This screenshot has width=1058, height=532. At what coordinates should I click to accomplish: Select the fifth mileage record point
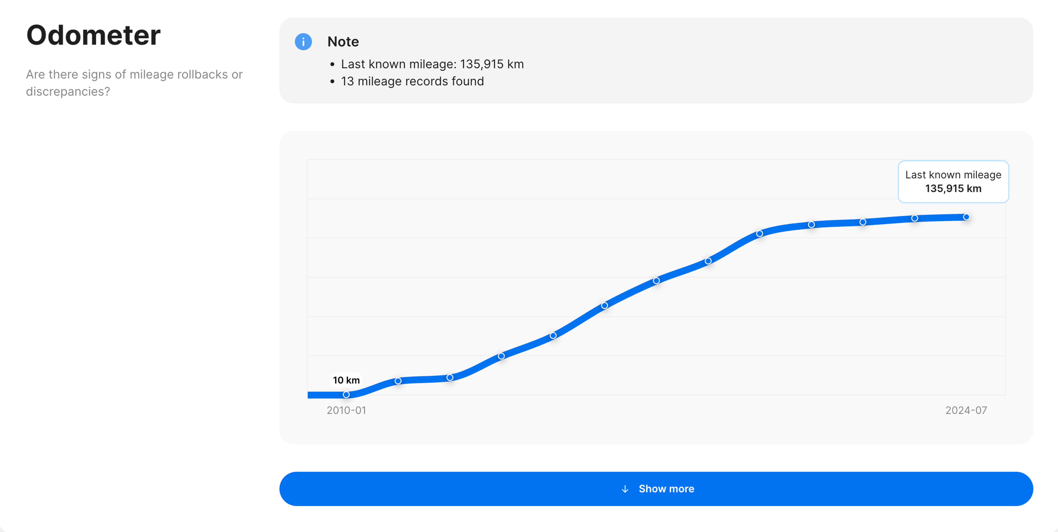[553, 335]
